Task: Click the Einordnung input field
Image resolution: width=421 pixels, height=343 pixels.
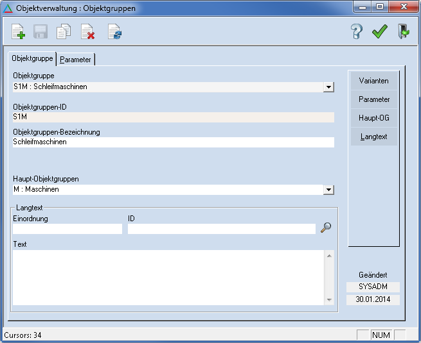Action: pos(67,229)
